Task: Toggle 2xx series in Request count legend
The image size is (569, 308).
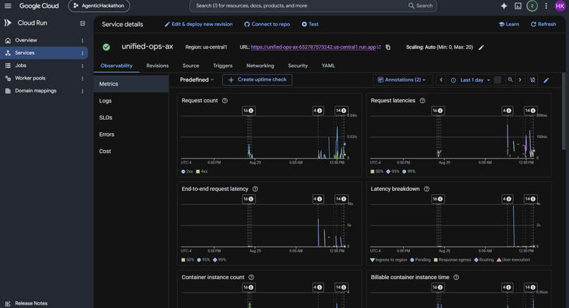Action: 187,171
